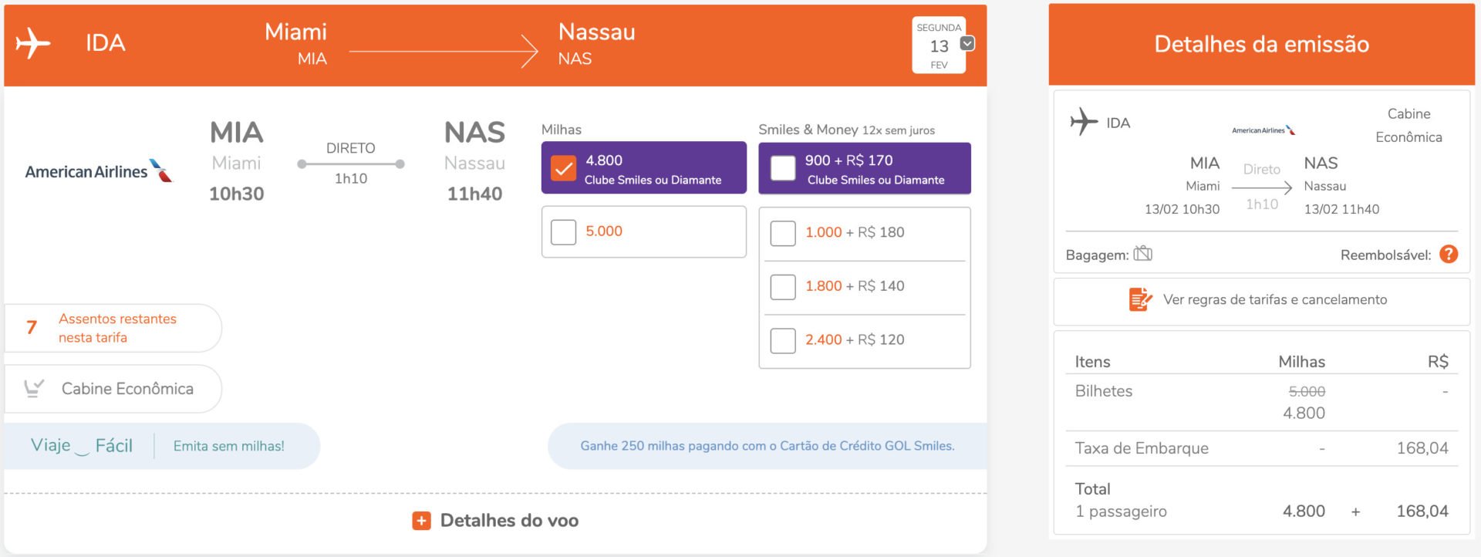The width and height of the screenshot is (1481, 557).
Task: Click the American Airlines logo on flight row
Action: tap(99, 170)
